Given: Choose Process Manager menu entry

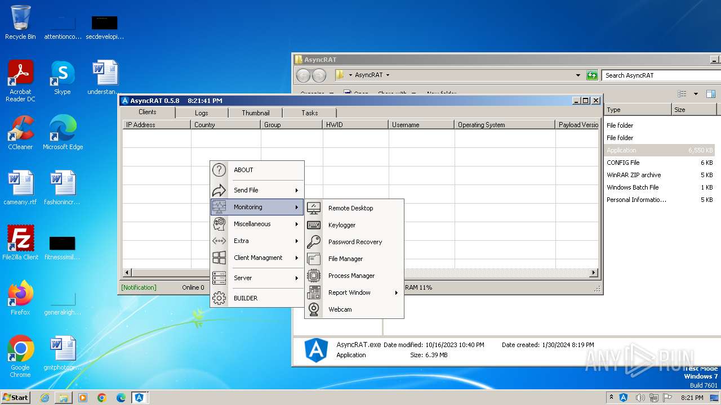Looking at the screenshot, I should click(x=354, y=276).
